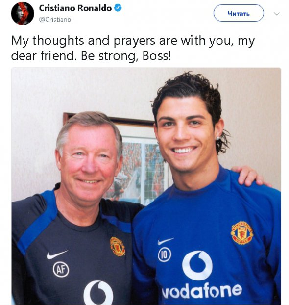The width and height of the screenshot is (289, 305).
Task: Click the hand resting on the blue jersey's shoulder
Action: (x=250, y=176)
